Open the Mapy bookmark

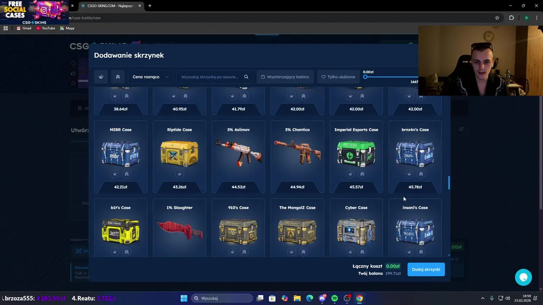point(67,28)
